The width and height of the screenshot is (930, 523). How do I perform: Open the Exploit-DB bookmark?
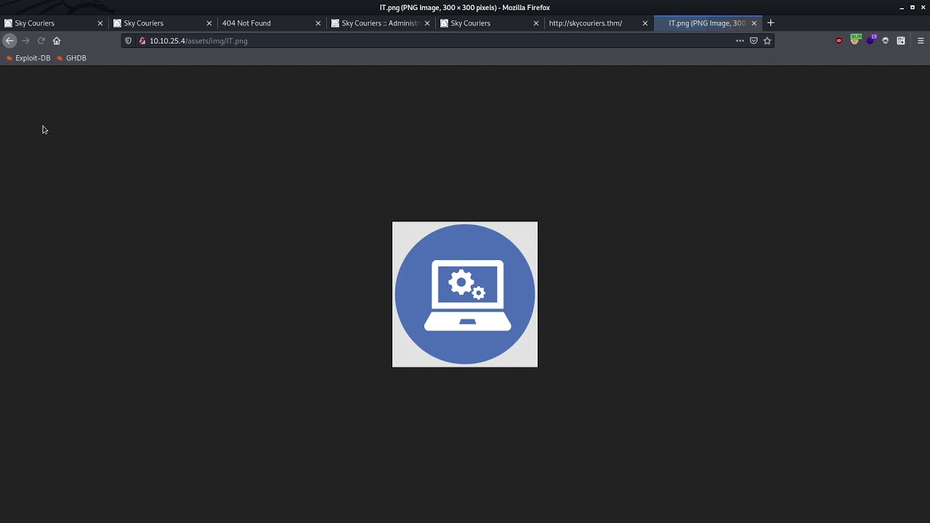pyautogui.click(x=28, y=58)
